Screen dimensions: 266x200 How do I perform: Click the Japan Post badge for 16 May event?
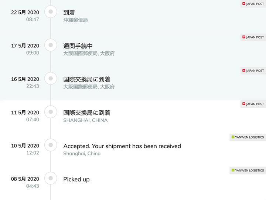pyautogui.click(x=253, y=70)
